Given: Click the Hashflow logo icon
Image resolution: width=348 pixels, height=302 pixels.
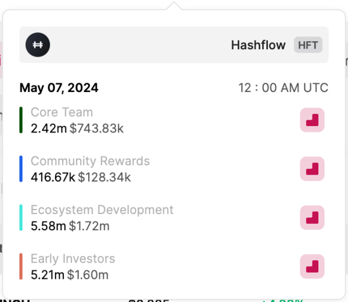Looking at the screenshot, I should click(x=38, y=45).
